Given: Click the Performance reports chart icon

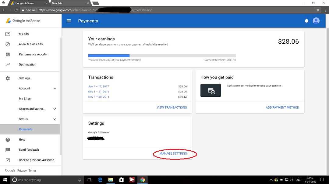Looking at the screenshot, I should pyautogui.click(x=8, y=54).
